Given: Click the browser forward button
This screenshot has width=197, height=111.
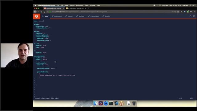Looking at the screenshot, I should tap(38, 12).
